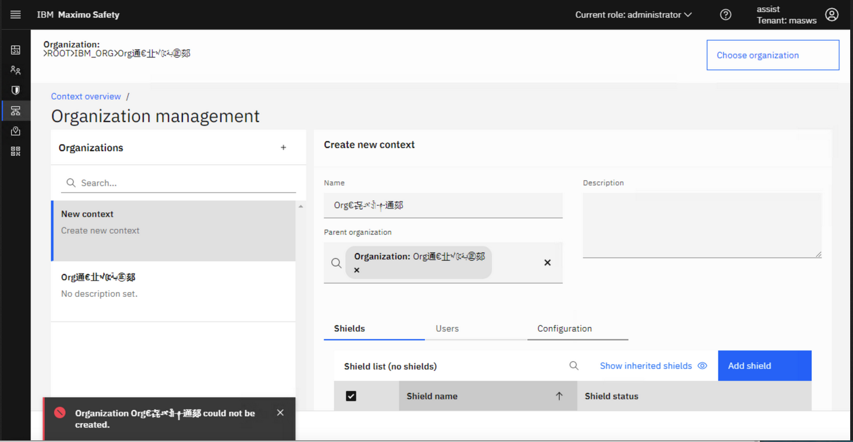Click the Add shield button
Image resolution: width=853 pixels, height=442 pixels.
point(764,366)
